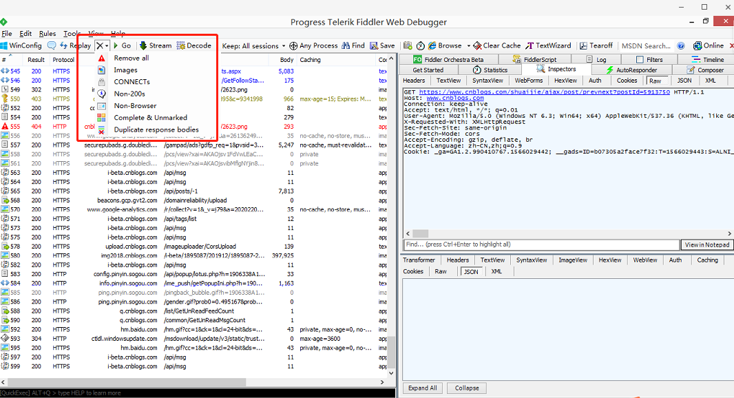Open the response Caching tab
Image resolution: width=734 pixels, height=398 pixels.
click(x=707, y=260)
